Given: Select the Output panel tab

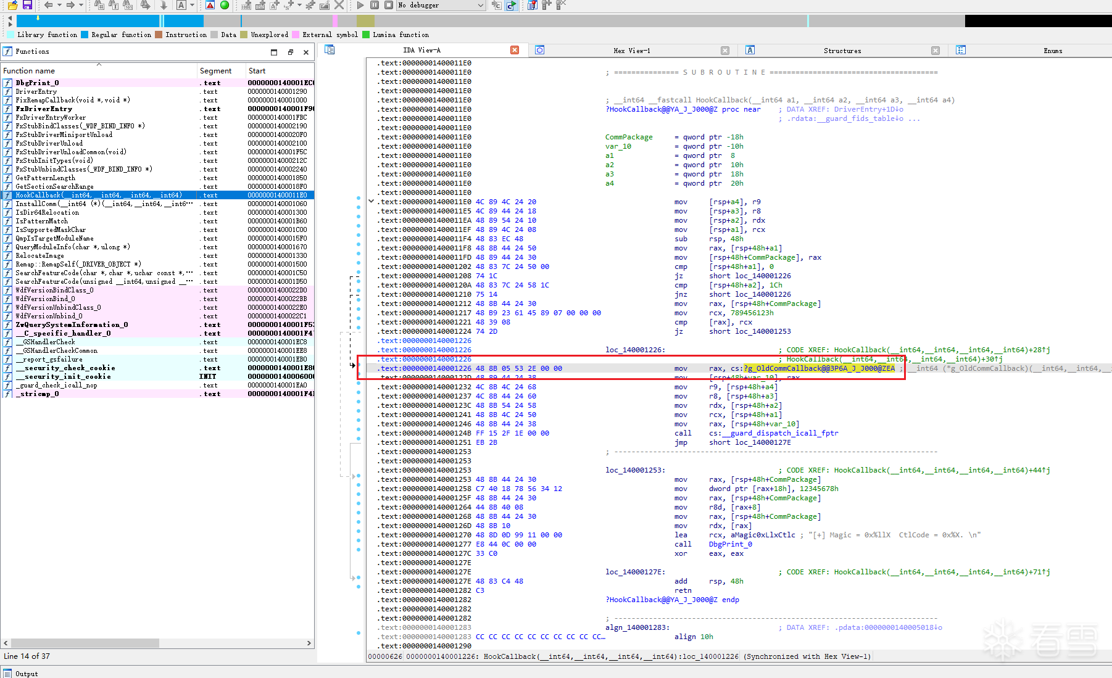Looking at the screenshot, I should point(27,674).
